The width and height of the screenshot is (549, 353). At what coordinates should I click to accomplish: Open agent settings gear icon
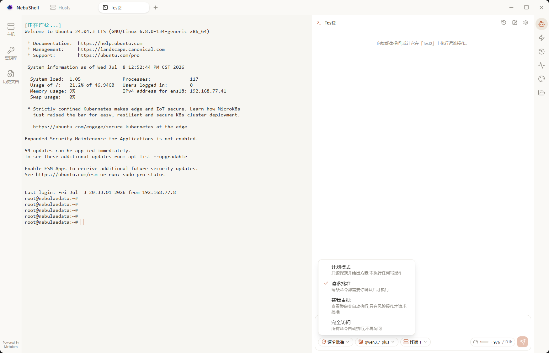526,23
